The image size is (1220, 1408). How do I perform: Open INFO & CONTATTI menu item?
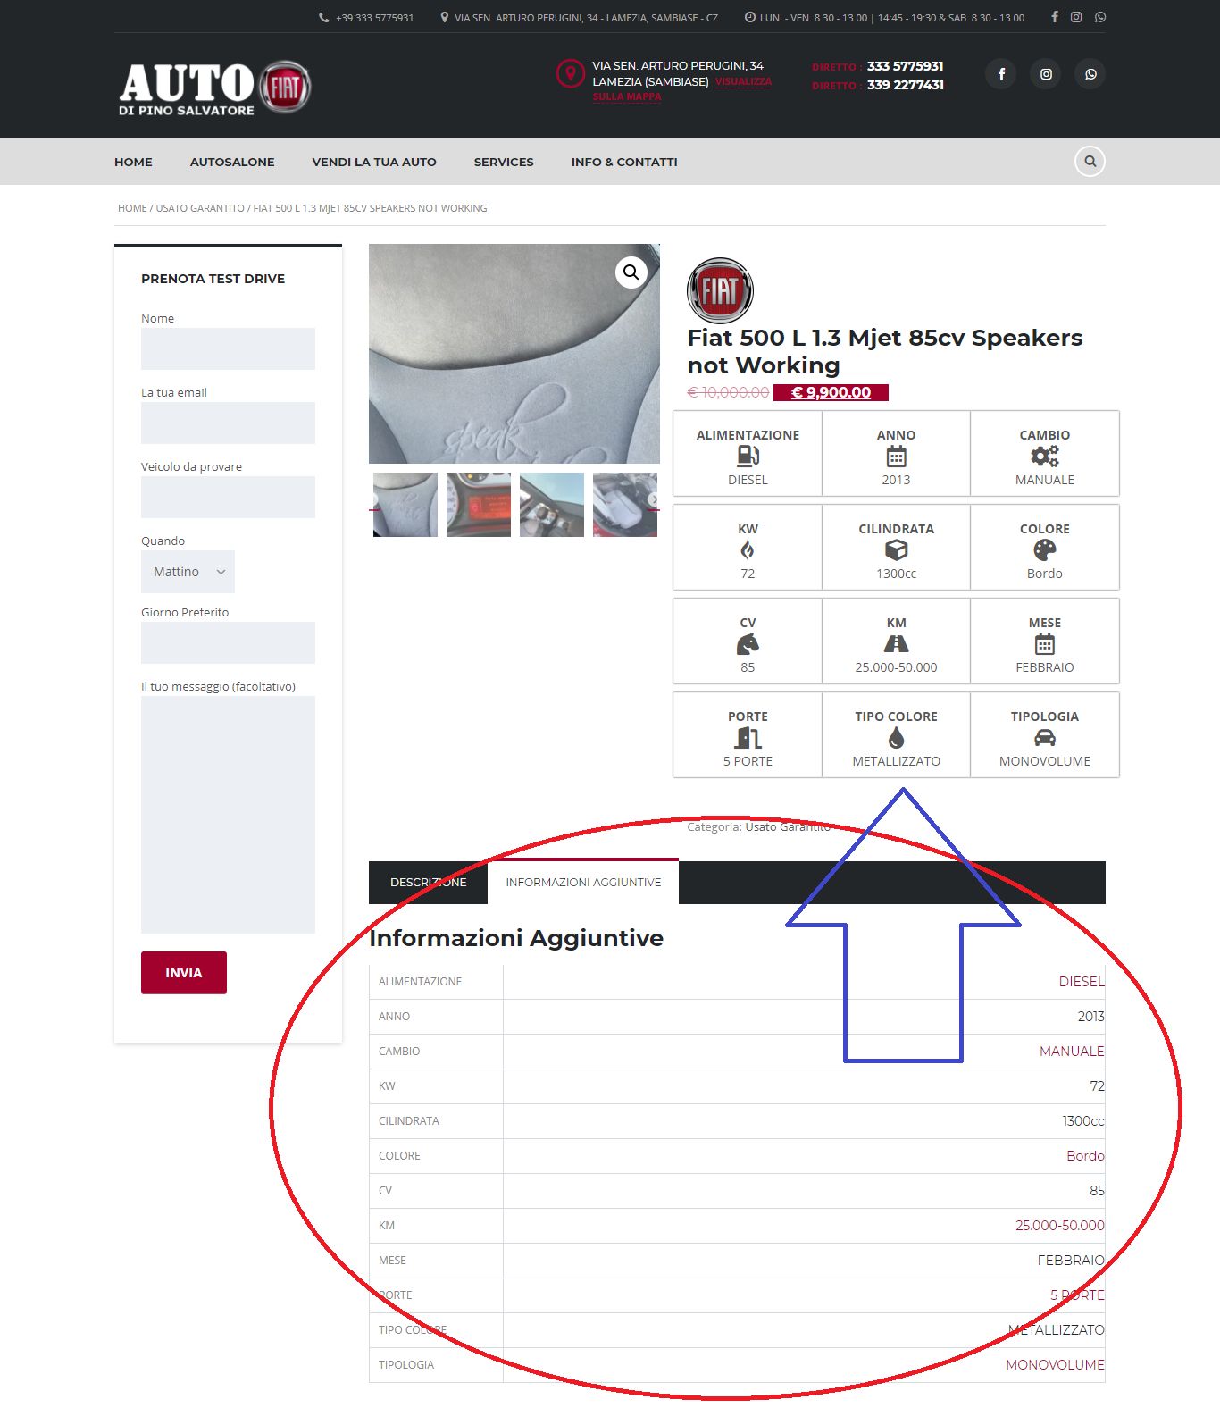624,162
